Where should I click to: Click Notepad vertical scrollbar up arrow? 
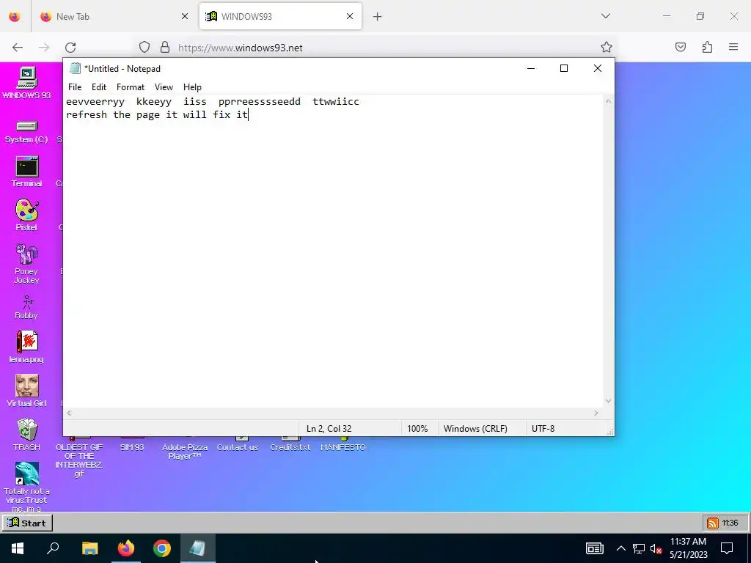pos(608,101)
